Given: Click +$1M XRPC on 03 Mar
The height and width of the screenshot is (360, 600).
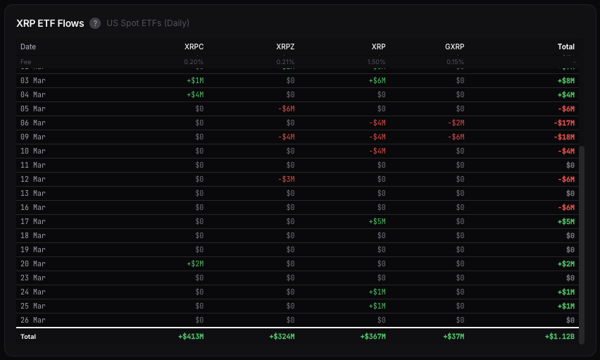Looking at the screenshot, I should 195,81.
